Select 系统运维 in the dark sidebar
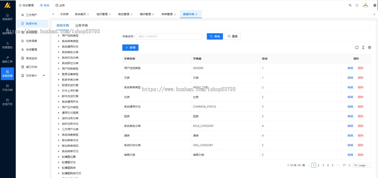The width and height of the screenshot is (378, 178). [7, 74]
